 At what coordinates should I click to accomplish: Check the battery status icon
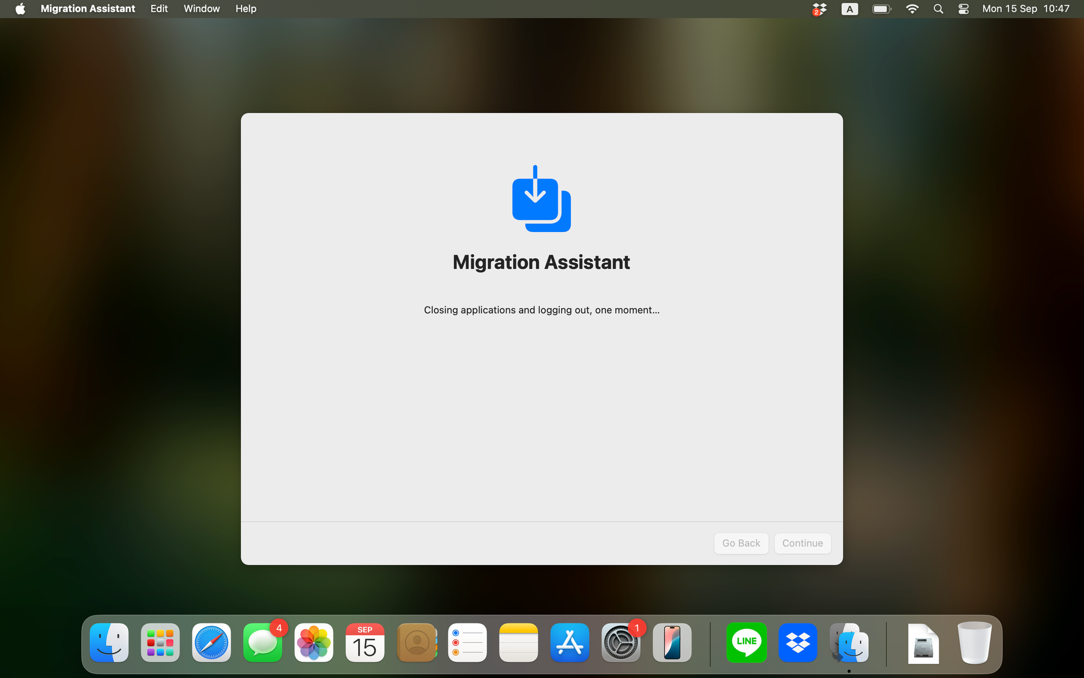tap(881, 9)
